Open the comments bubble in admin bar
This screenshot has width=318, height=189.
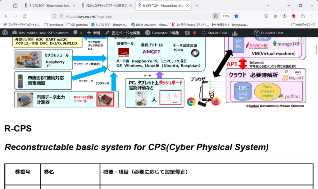tap(77, 33)
